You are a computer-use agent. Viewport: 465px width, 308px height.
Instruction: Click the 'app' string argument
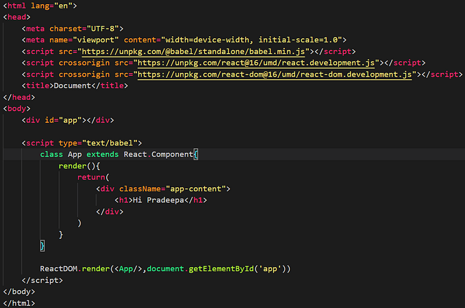click(x=270, y=269)
